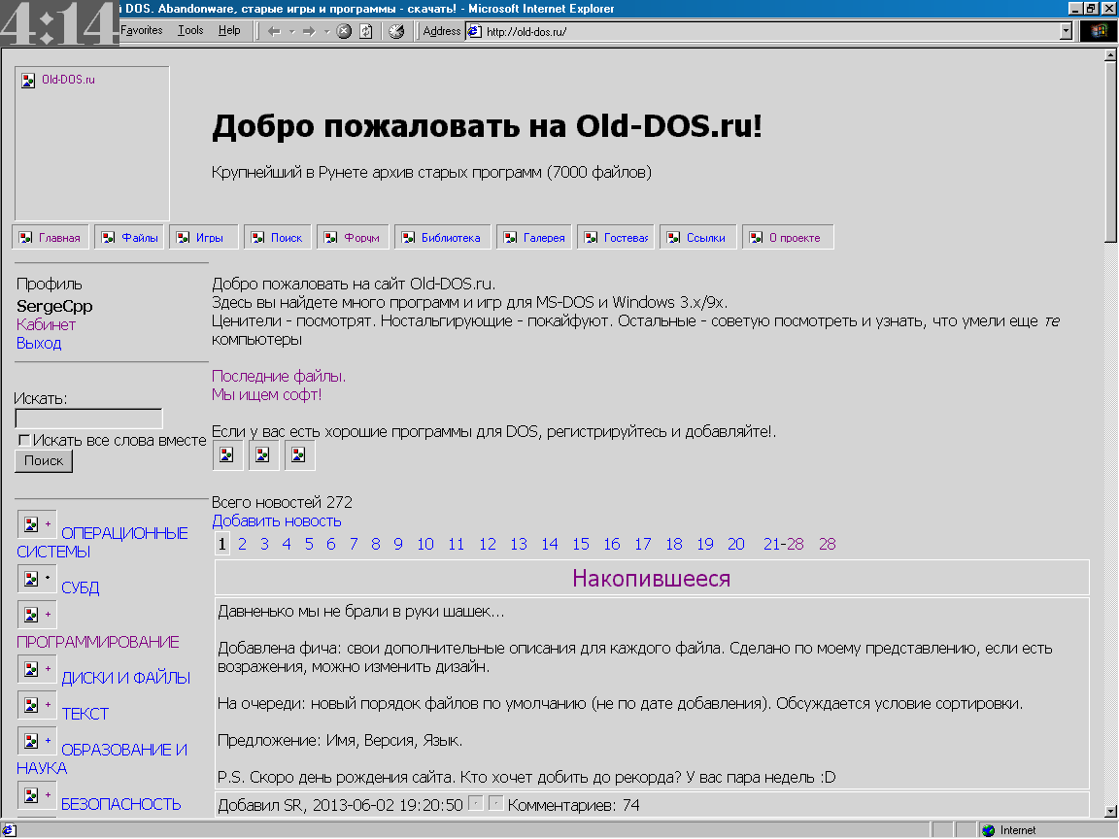This screenshot has width=1119, height=839.
Task: Expand the ОБРАЗОВАНИЕ И НАУКА category icon
Action: click(x=37, y=741)
